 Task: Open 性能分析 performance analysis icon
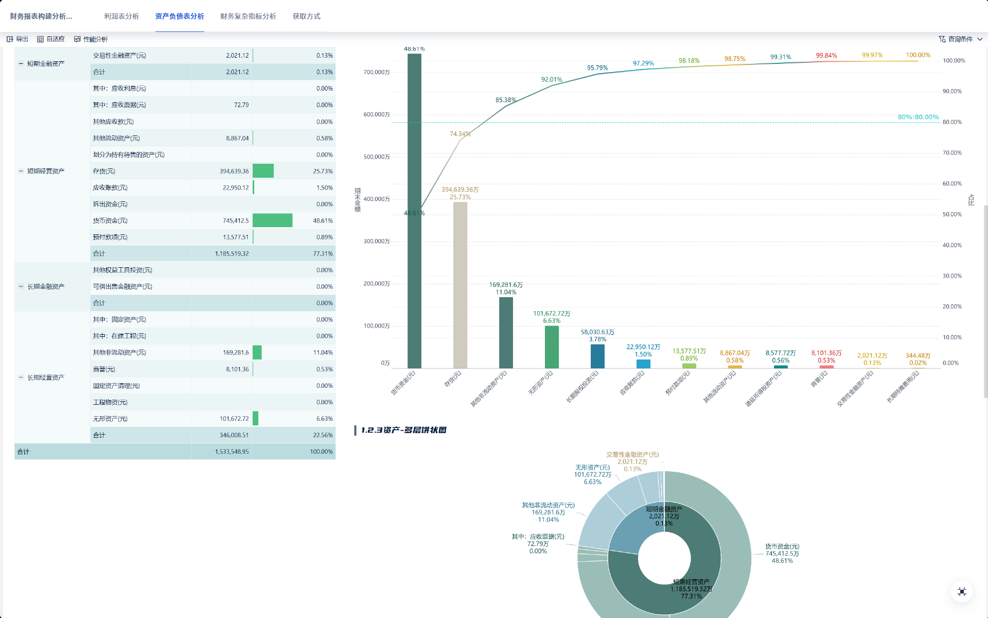[x=77, y=39]
